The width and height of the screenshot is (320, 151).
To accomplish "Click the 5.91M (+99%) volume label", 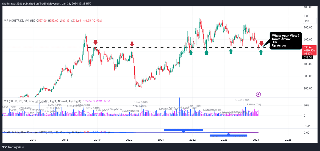I will tap(25, 108).
